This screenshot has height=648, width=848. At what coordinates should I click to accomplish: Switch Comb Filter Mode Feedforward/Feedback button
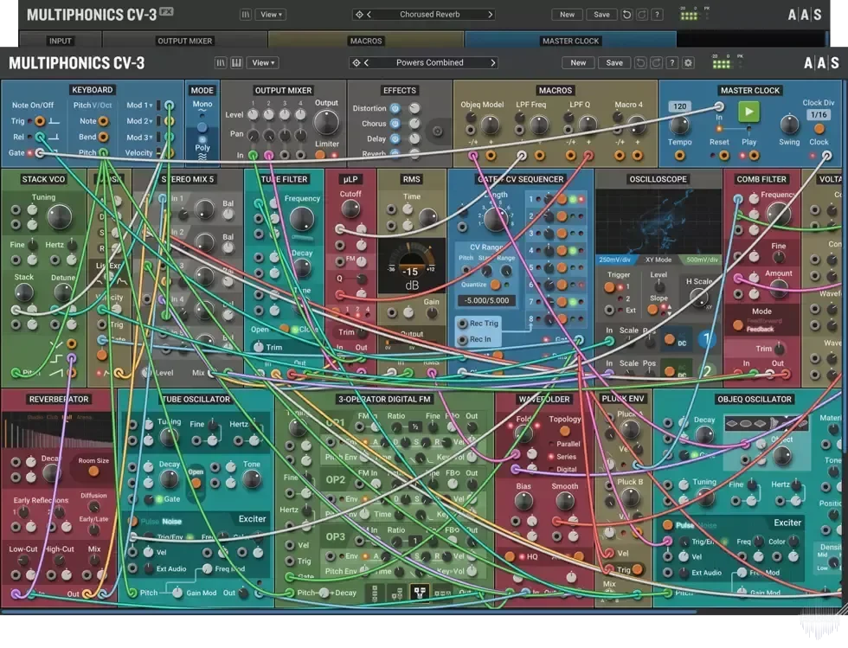[x=737, y=325]
